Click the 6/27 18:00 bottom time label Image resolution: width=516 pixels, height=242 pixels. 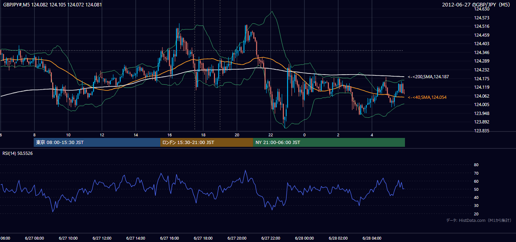point(203,238)
